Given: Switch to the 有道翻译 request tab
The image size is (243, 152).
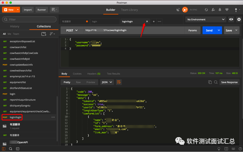Looking at the screenshot, I should 75,22.
